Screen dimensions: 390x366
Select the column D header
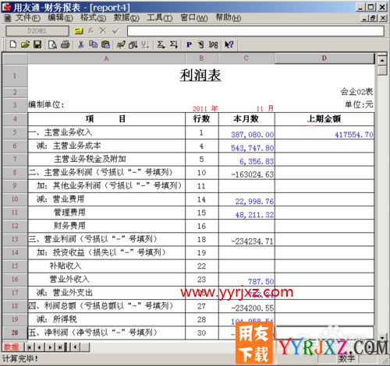pos(324,58)
